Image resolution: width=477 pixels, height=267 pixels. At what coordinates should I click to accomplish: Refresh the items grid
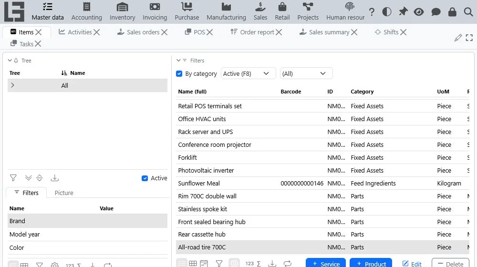coord(288,263)
